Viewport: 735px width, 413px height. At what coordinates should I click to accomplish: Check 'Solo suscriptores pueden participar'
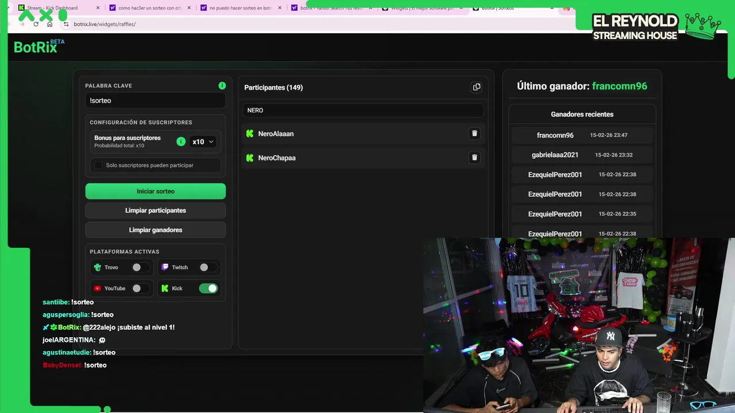98,165
